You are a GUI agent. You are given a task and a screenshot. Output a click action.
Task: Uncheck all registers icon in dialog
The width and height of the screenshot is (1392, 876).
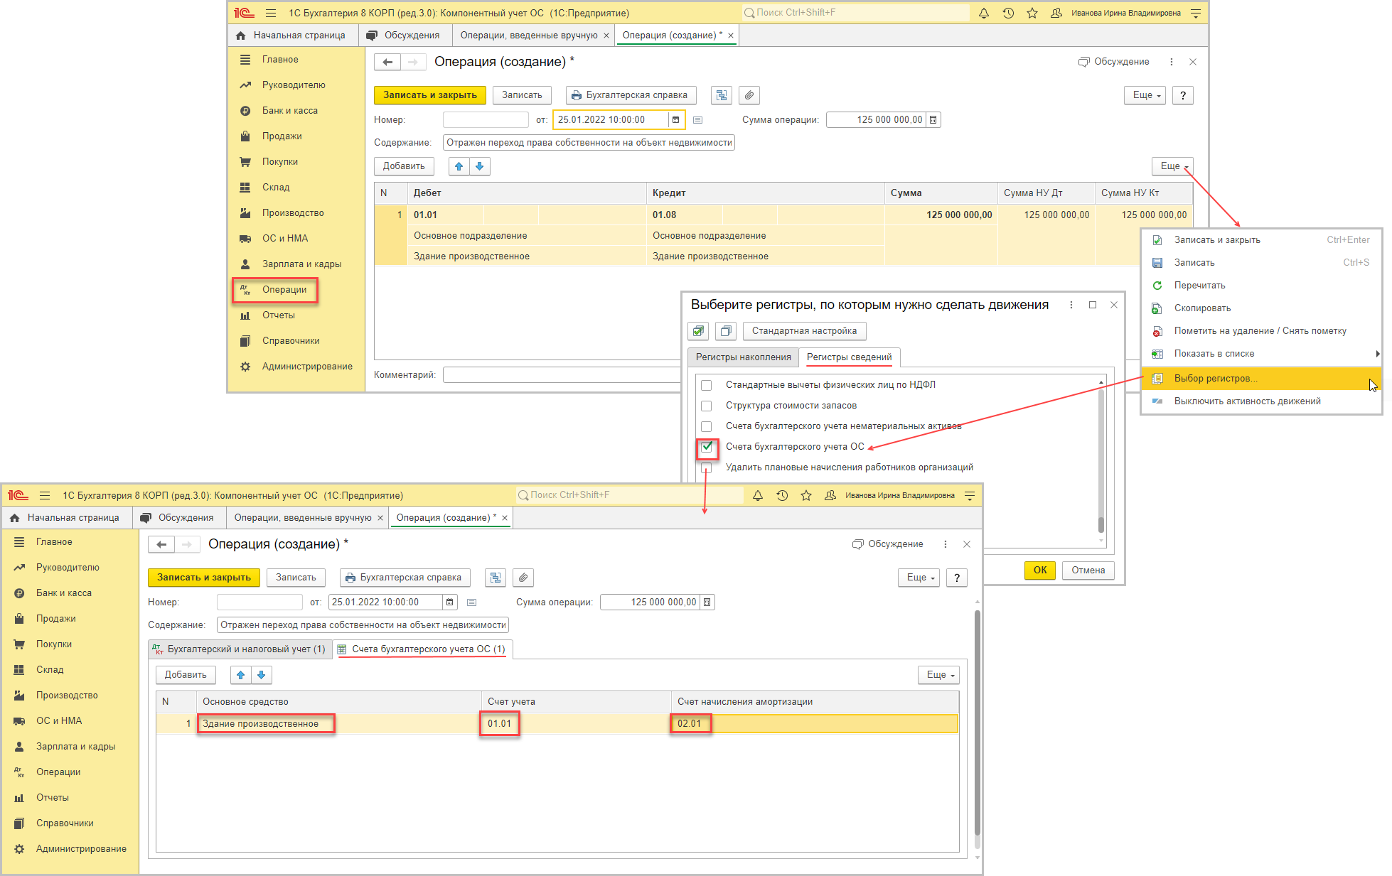(x=726, y=331)
